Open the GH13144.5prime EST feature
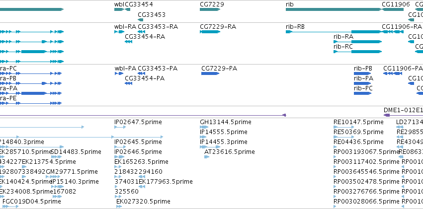 coord(204,127)
